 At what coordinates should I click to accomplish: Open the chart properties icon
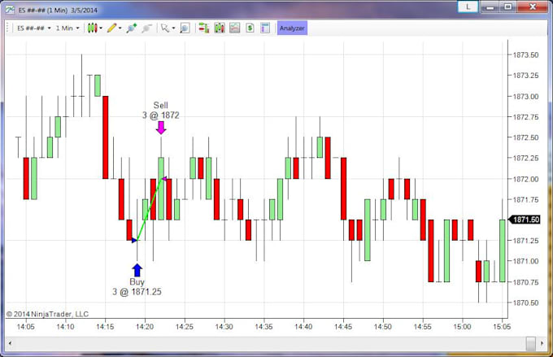coord(265,28)
